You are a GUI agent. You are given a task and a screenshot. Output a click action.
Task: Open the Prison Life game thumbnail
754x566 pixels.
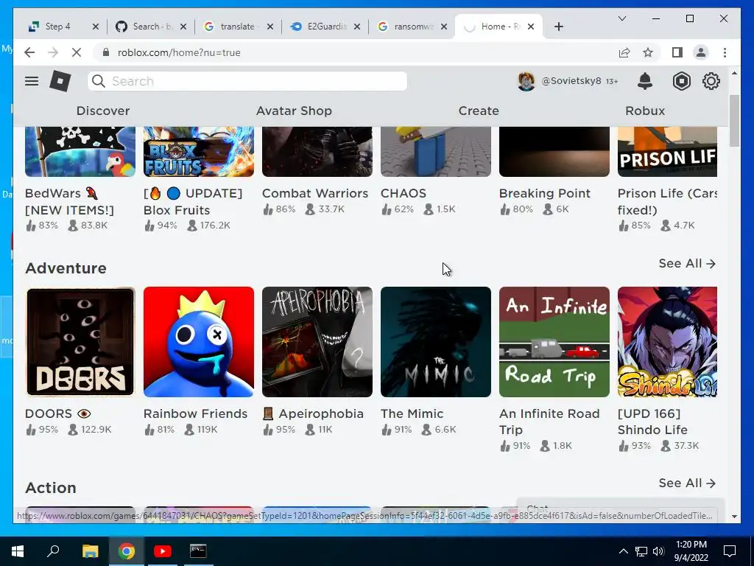tap(667, 152)
